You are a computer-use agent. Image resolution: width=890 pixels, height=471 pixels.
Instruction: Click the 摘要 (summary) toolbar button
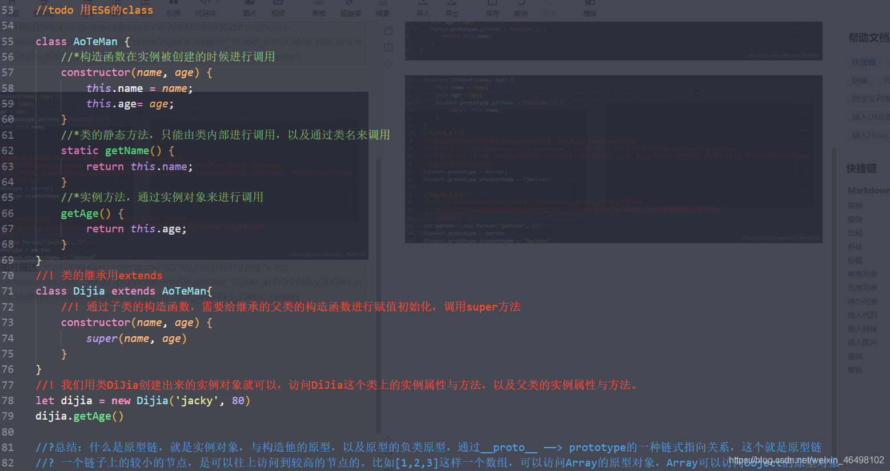(x=383, y=8)
